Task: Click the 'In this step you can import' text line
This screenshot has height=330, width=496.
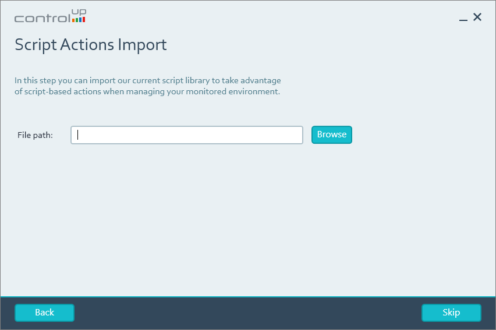Action: [148, 80]
